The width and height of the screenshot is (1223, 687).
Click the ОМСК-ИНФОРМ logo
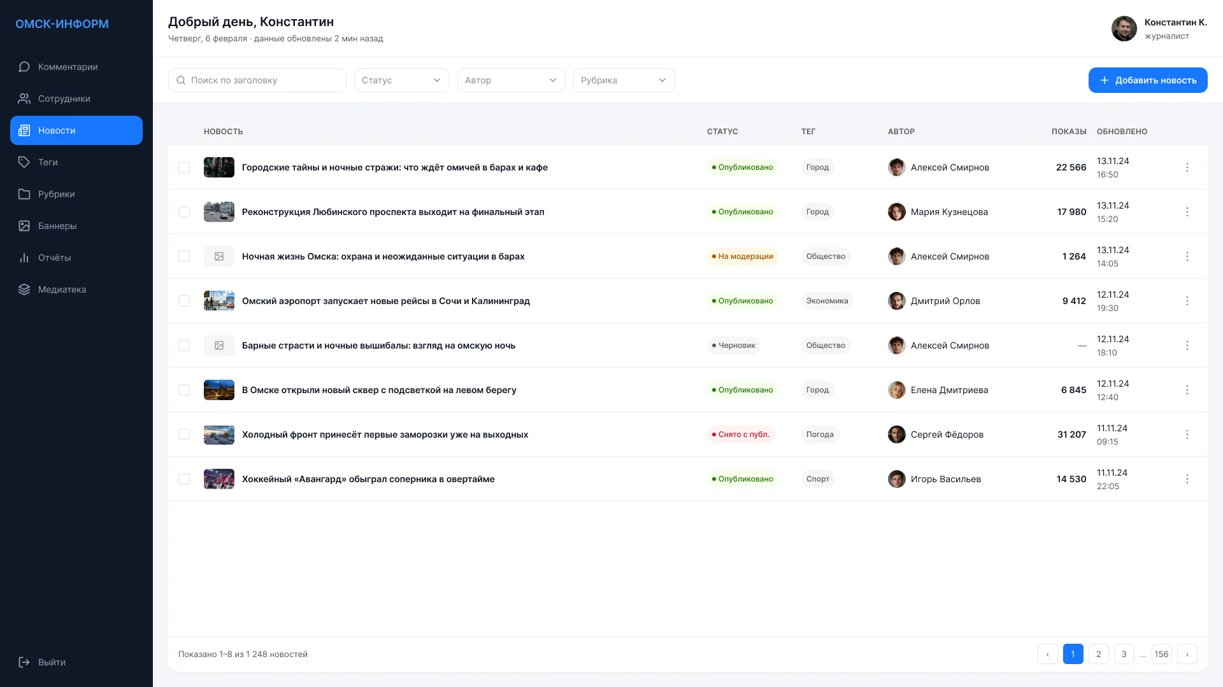62,24
